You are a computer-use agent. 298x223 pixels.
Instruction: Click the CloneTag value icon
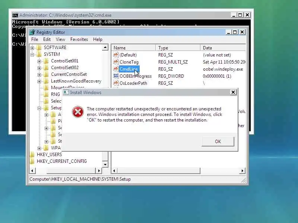[x=116, y=62]
